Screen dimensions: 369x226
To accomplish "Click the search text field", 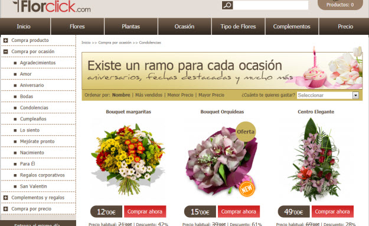I will click(x=270, y=5).
